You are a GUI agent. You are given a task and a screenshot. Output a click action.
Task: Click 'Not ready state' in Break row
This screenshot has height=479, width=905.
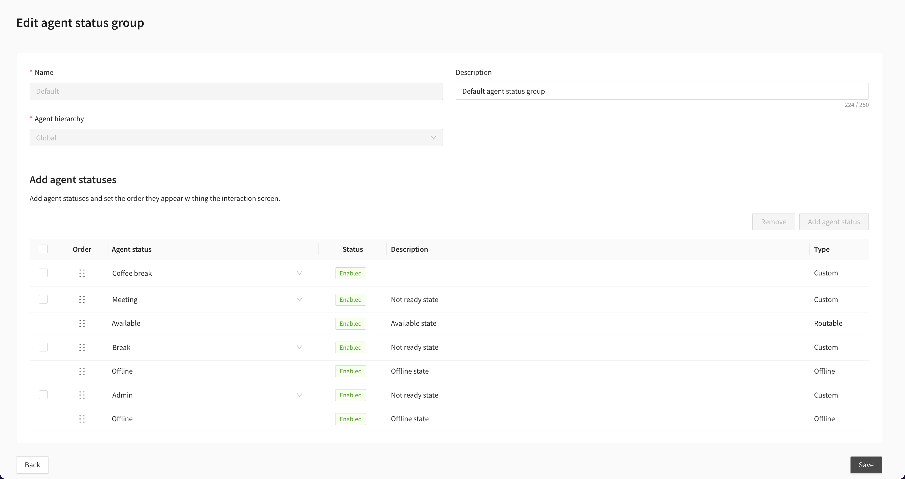point(414,347)
